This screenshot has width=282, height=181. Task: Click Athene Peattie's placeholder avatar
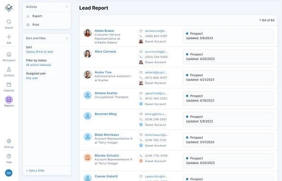(x=87, y=95)
